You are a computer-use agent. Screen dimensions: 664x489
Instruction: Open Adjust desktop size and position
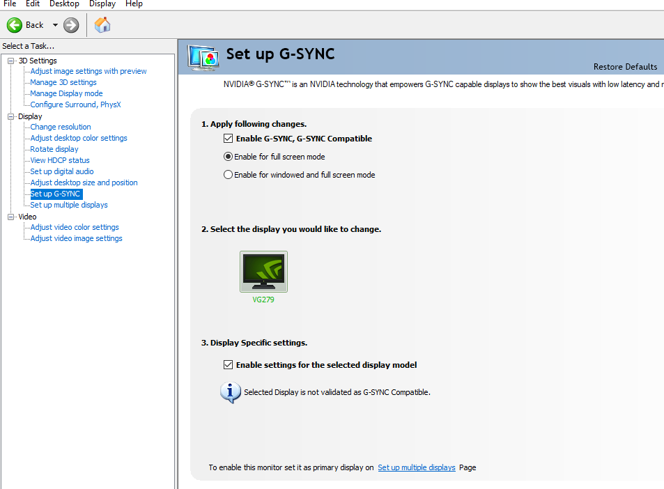84,183
